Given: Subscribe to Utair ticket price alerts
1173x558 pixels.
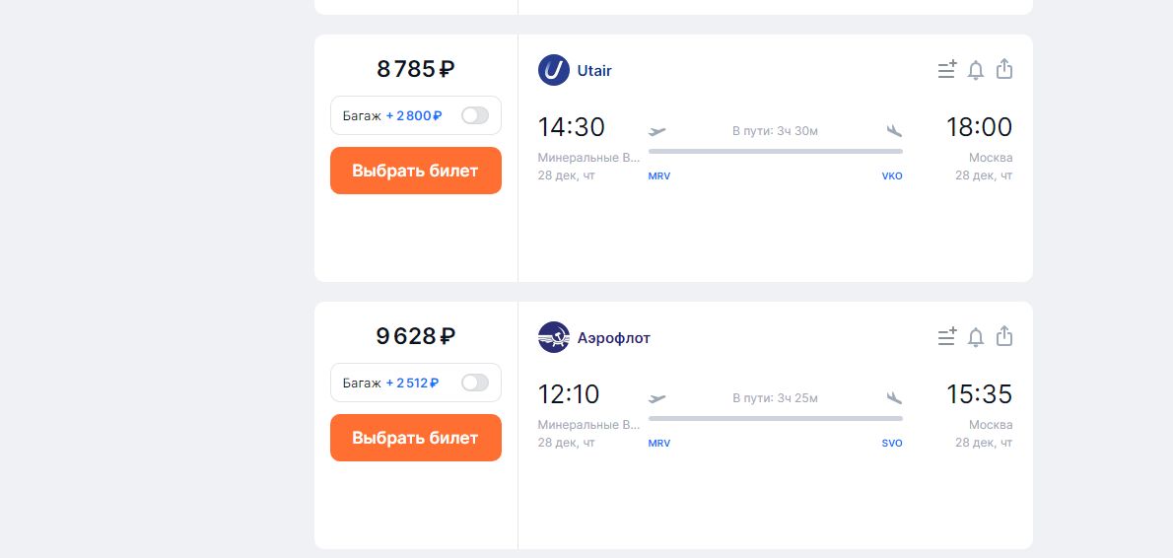Looking at the screenshot, I should (x=976, y=70).
